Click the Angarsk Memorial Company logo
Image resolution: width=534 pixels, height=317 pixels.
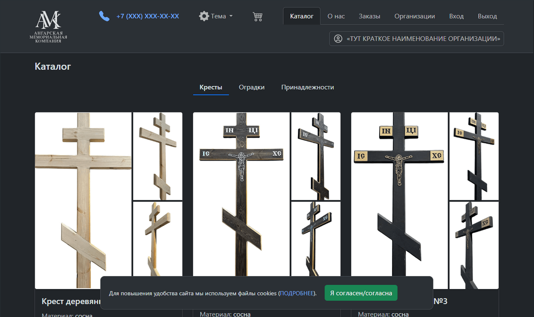click(48, 27)
